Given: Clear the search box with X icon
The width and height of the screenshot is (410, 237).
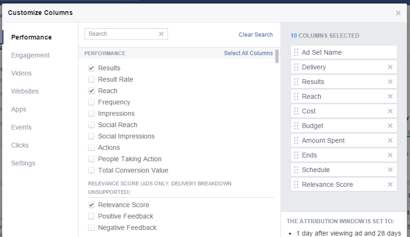Looking at the screenshot, I should 161,34.
